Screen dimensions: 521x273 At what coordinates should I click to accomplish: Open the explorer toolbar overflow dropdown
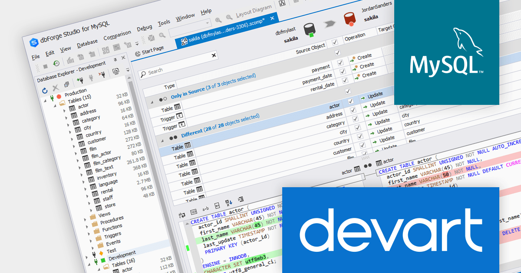pos(128,69)
